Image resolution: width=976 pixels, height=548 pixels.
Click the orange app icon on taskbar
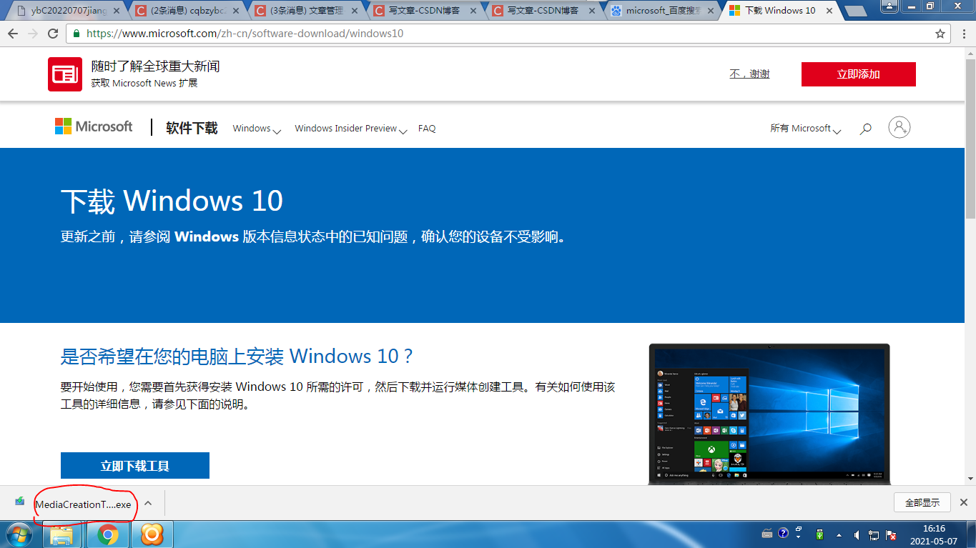click(x=152, y=534)
